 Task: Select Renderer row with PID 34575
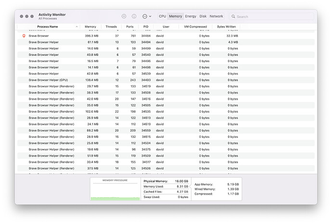coord(166,149)
